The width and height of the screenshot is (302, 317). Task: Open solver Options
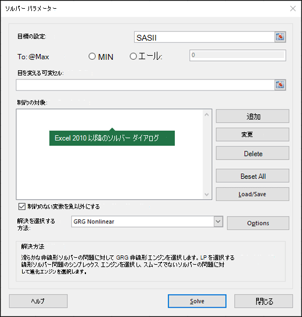coord(258,223)
